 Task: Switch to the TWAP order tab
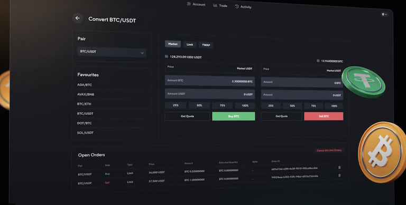point(206,45)
